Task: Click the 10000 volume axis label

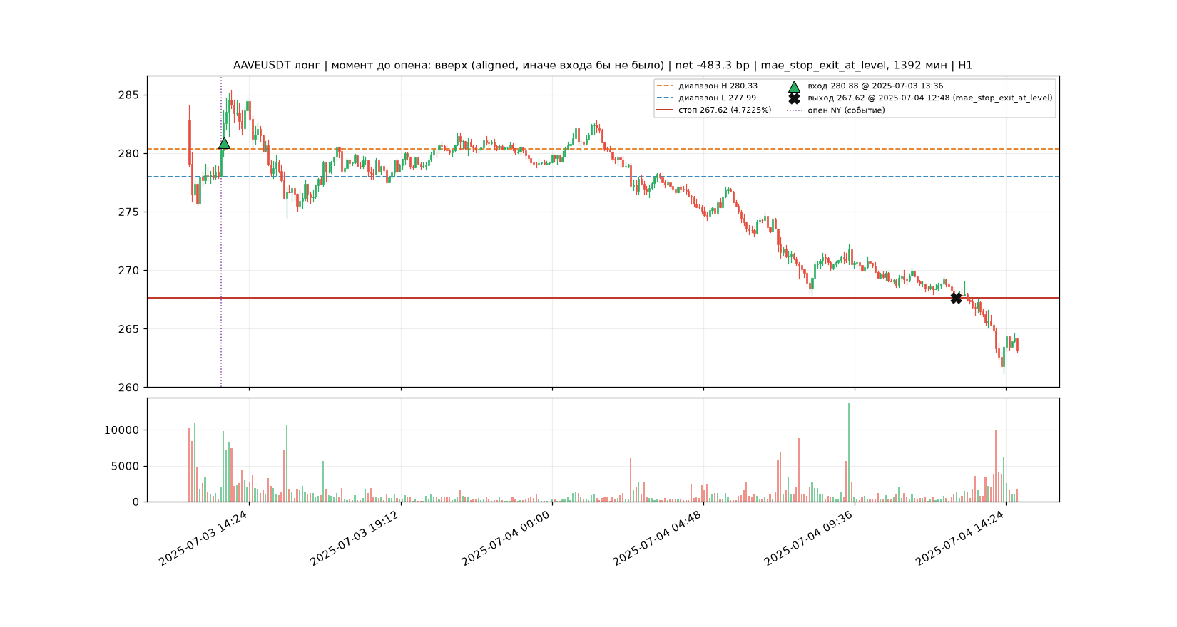Action: (x=122, y=430)
